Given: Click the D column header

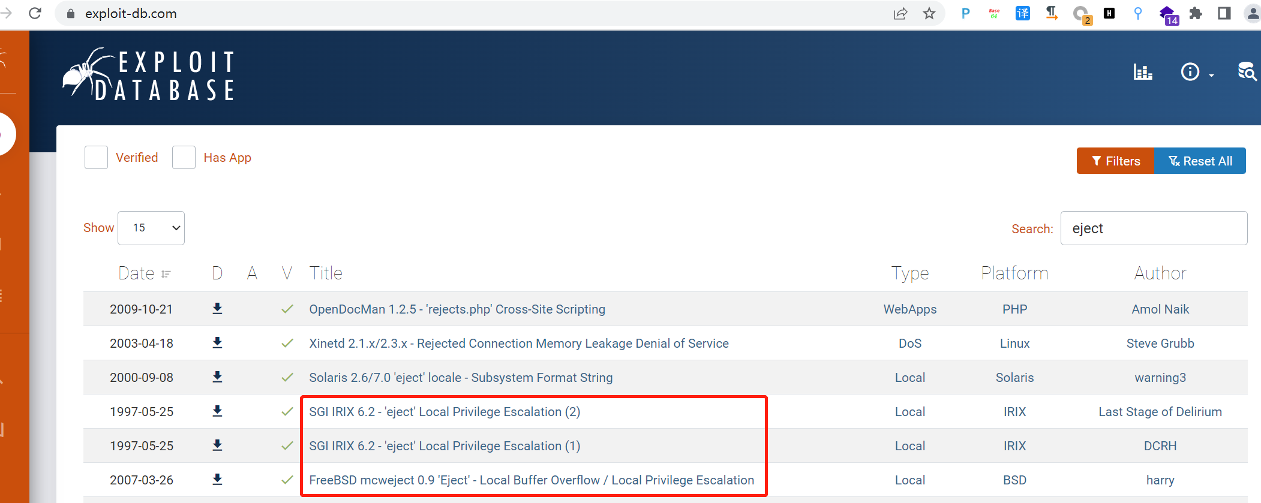Looking at the screenshot, I should [x=217, y=273].
